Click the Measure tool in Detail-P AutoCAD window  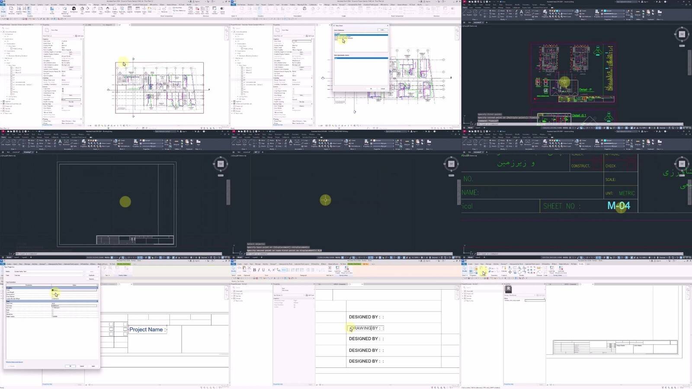638,12
